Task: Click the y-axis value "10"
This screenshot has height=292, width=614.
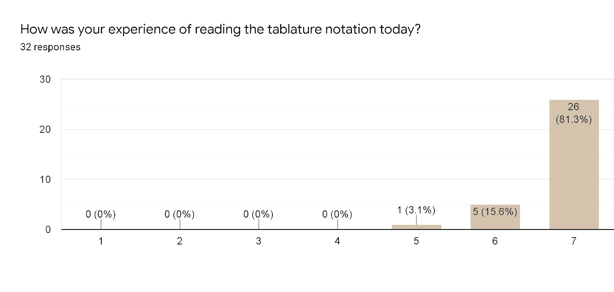Action: (45, 180)
